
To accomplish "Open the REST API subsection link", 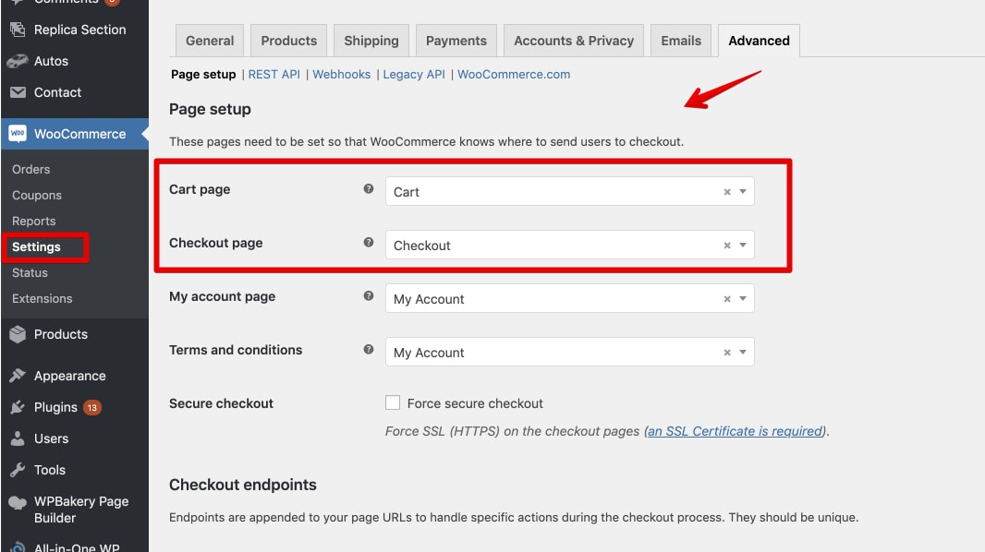I will (274, 74).
